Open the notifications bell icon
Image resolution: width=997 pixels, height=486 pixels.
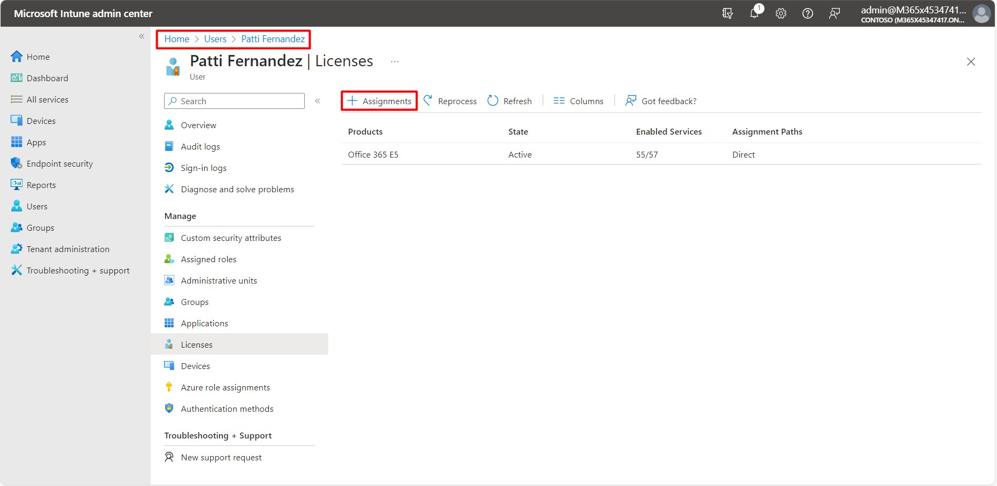point(755,13)
